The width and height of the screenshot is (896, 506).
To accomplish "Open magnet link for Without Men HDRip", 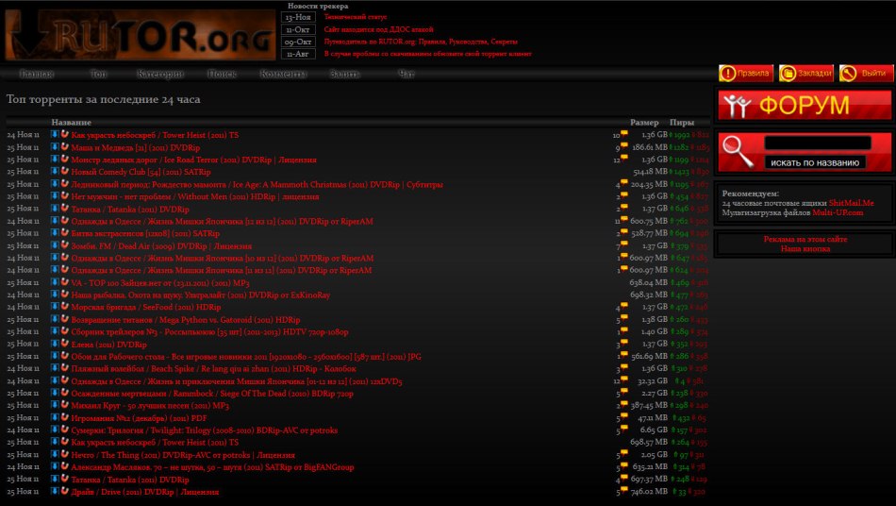I will coord(64,196).
